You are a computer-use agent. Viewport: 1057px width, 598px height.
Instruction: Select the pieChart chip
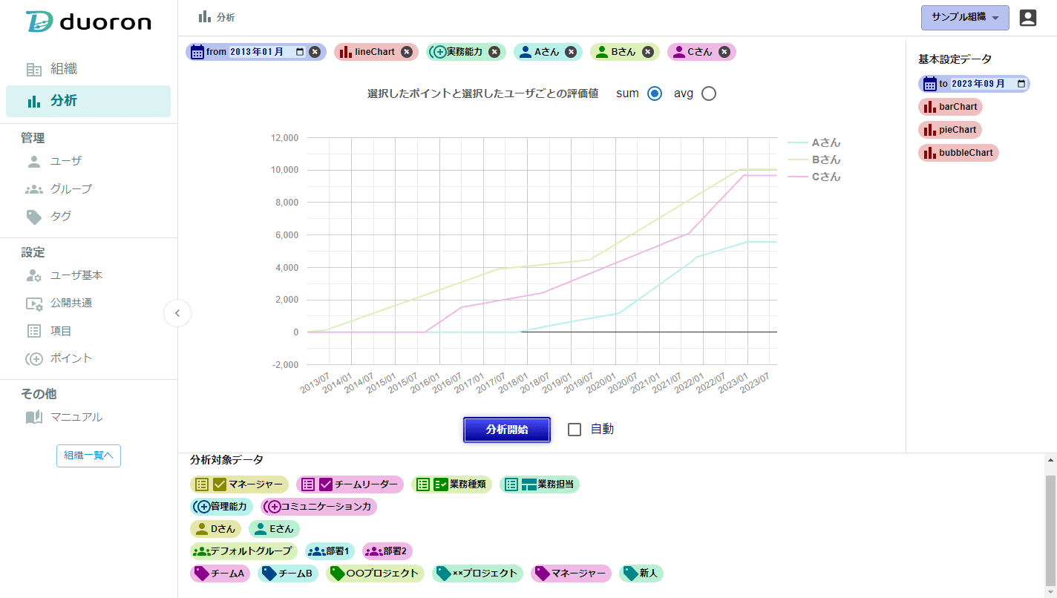[x=950, y=130]
